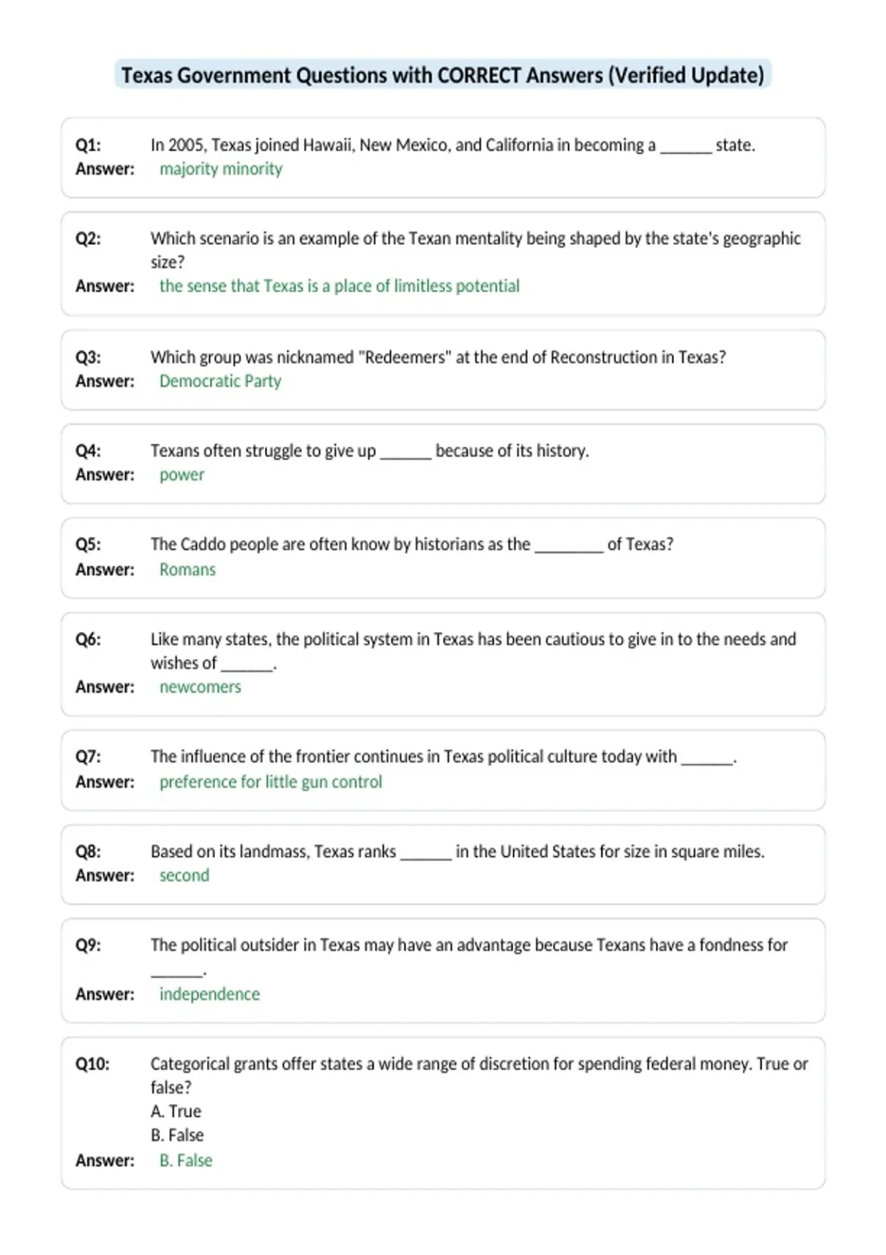
Task: Choose option 'B. False' in Q10
Action: 177,1135
